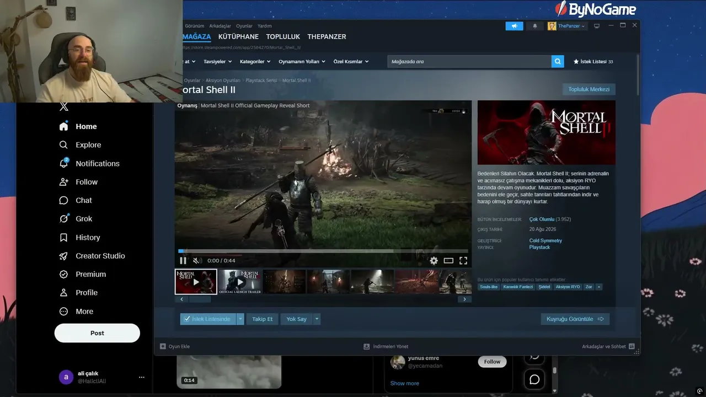Expand the Yok Say dropdown arrow
Screen dimensions: 706x397
click(317, 319)
